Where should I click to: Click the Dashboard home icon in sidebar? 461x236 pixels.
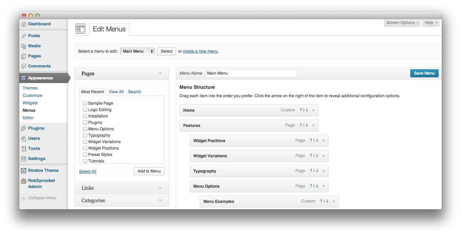(x=24, y=24)
